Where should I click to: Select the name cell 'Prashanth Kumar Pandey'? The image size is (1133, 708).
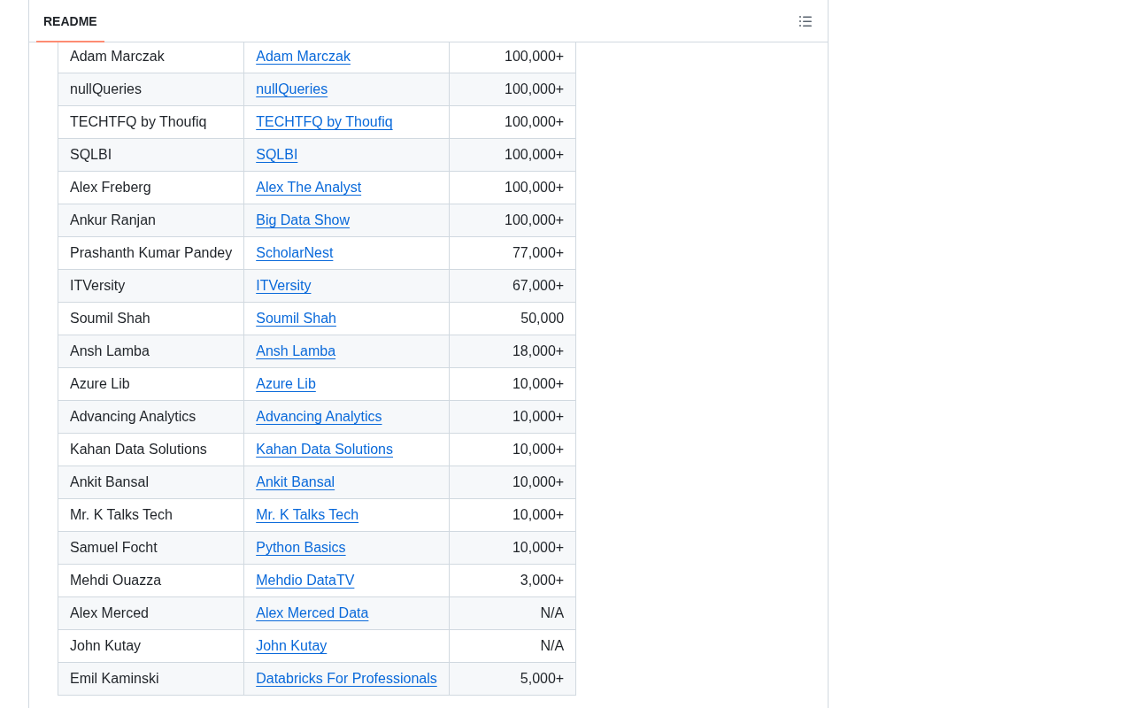pyautogui.click(x=151, y=253)
